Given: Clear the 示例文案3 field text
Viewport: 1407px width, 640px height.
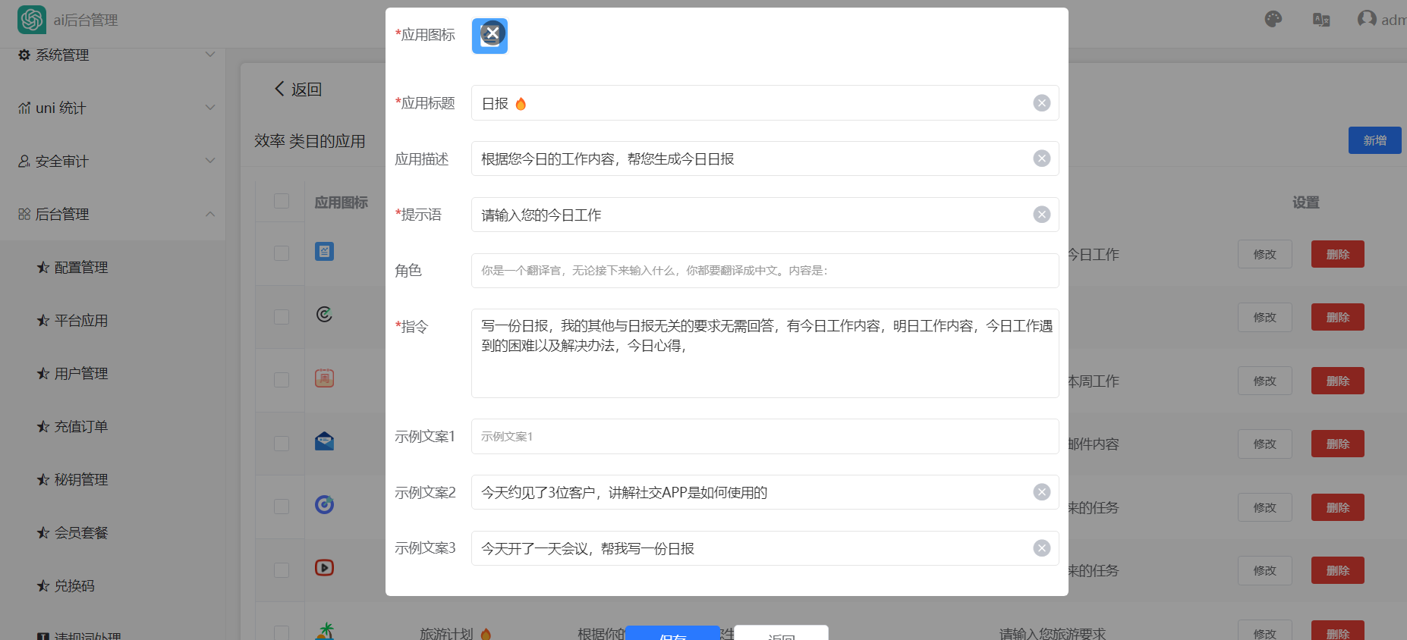Looking at the screenshot, I should tap(1042, 548).
